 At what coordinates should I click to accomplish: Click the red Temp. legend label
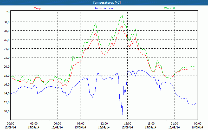point(38,8)
